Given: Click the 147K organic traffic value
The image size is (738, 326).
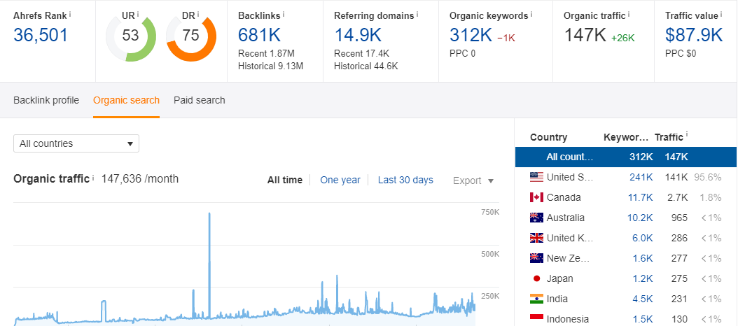Looking at the screenshot, I should pyautogui.click(x=585, y=35).
